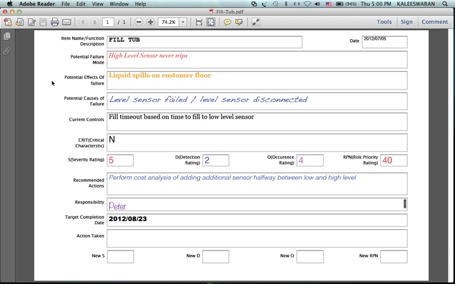
Task: Open the Tools pane
Action: point(384,22)
